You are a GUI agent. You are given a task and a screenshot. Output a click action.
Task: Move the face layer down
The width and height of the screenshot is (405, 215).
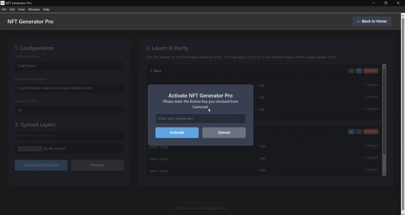pyautogui.click(x=359, y=71)
